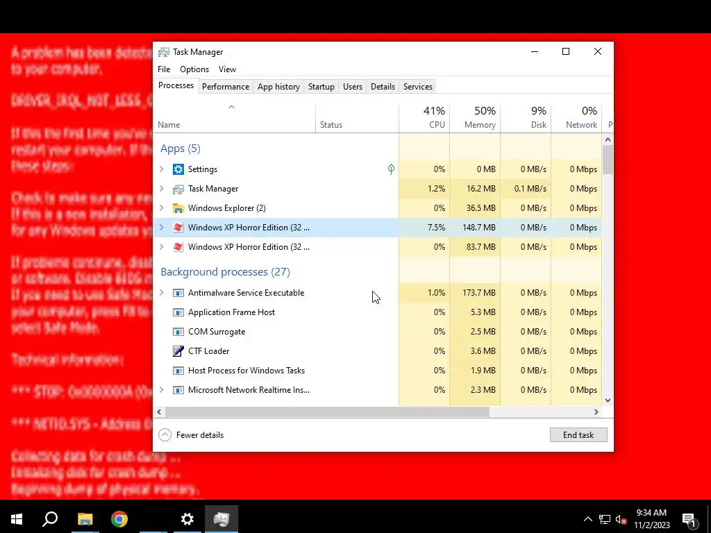Sort processes by Disk column
This screenshot has height=533, width=711.
(x=526, y=119)
